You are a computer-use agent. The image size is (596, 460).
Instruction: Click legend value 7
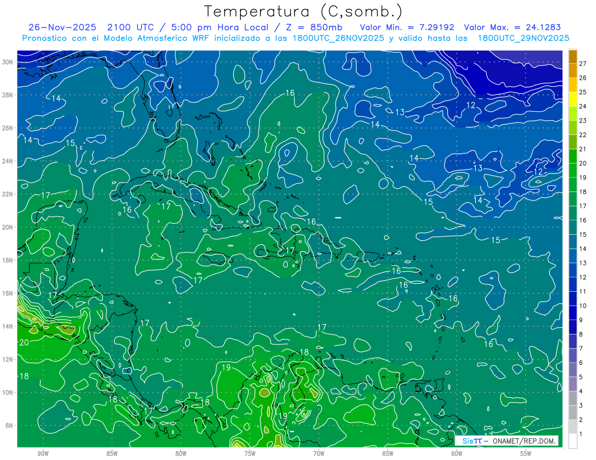click(x=581, y=348)
